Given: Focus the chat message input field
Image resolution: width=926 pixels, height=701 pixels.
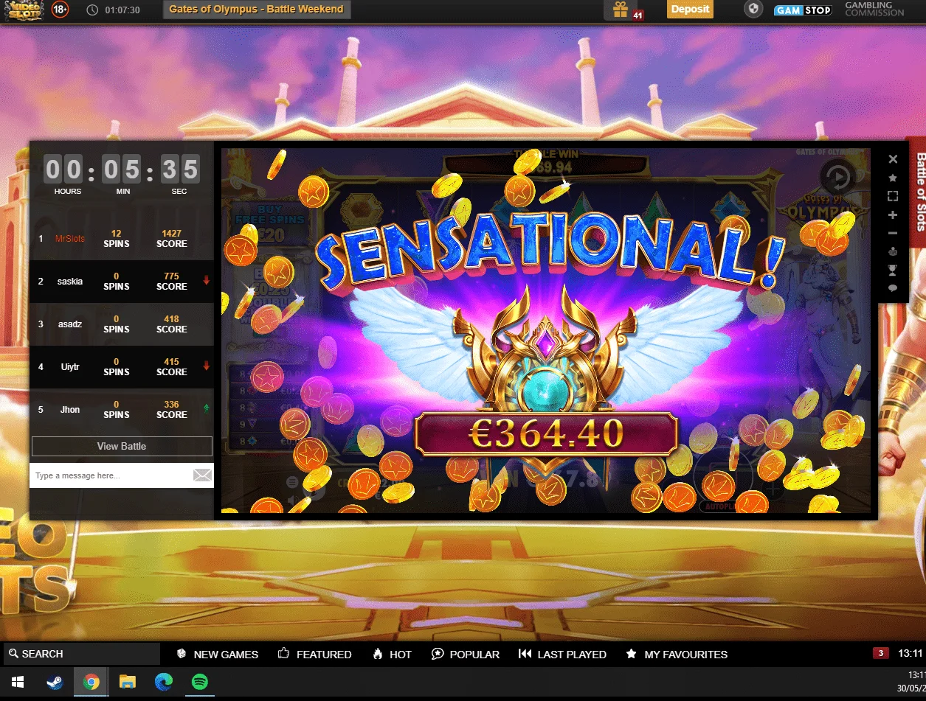Looking at the screenshot, I should (x=111, y=475).
